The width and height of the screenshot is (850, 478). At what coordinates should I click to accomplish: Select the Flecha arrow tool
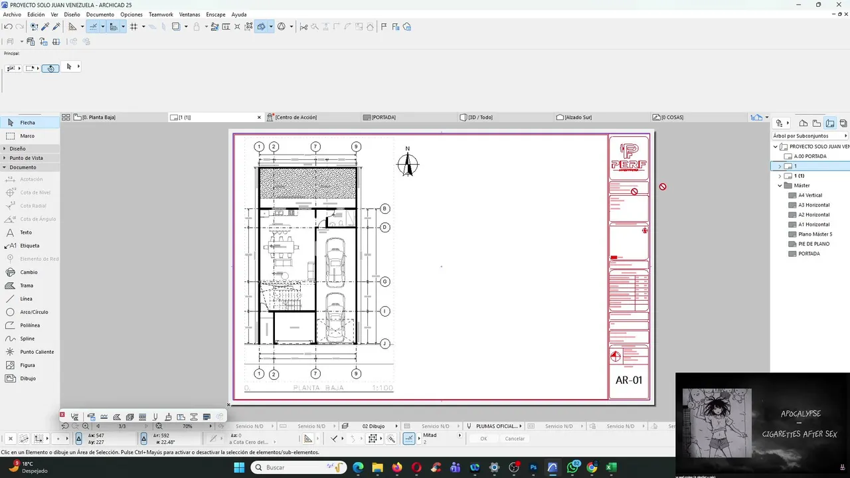tap(30, 123)
